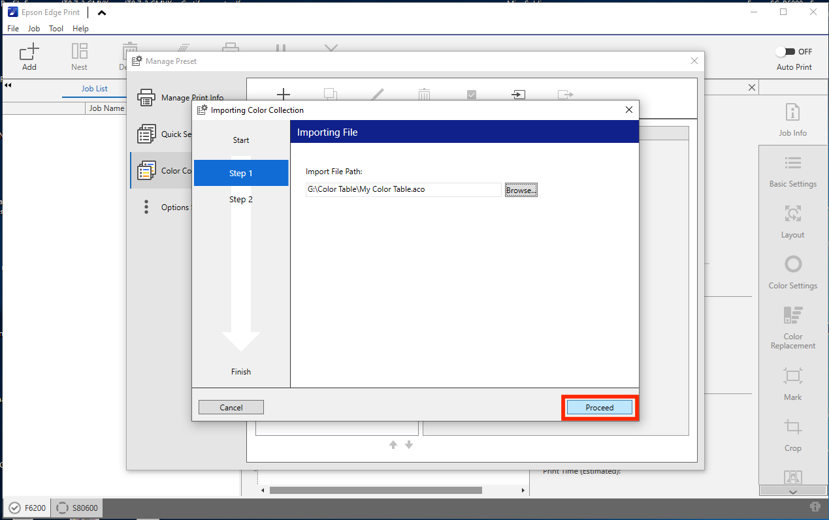Click the Job Name column header
Screen dimensions: 829x520
(106, 108)
